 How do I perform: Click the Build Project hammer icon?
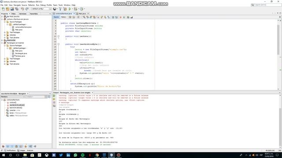(x=60, y=9)
